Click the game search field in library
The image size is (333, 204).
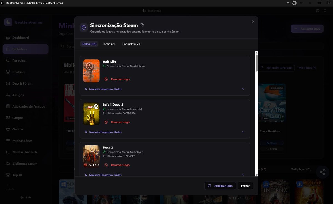191,46
